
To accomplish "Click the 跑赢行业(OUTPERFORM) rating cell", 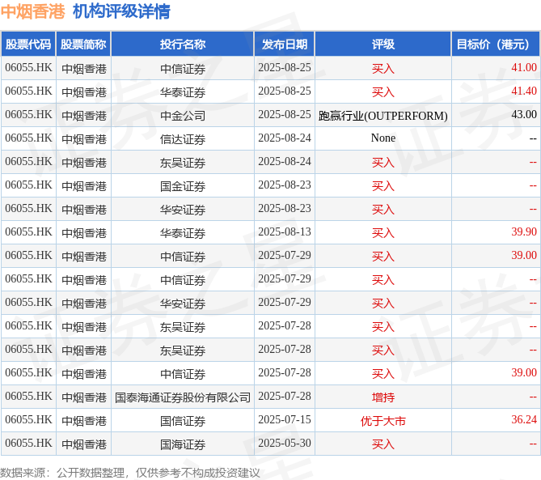I will point(383,116).
